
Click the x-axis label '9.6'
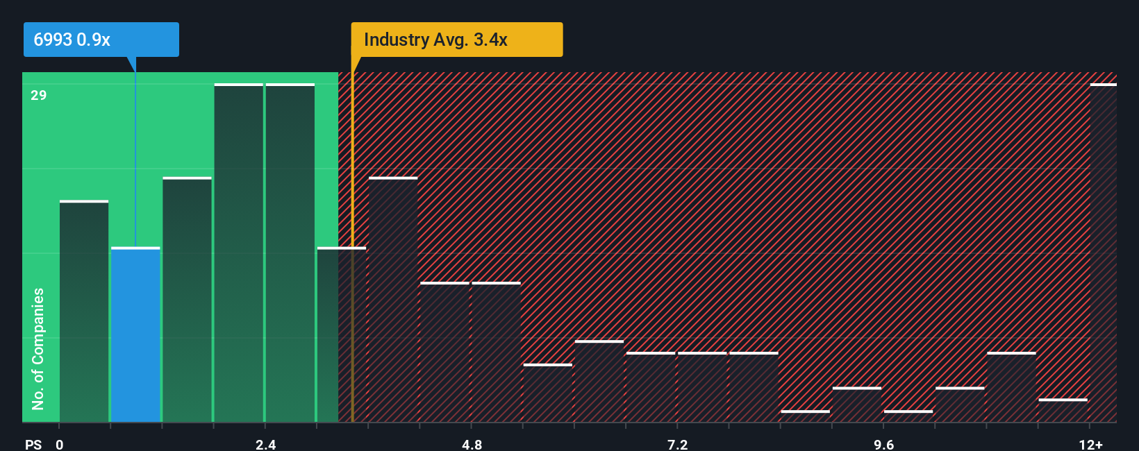pos(883,444)
